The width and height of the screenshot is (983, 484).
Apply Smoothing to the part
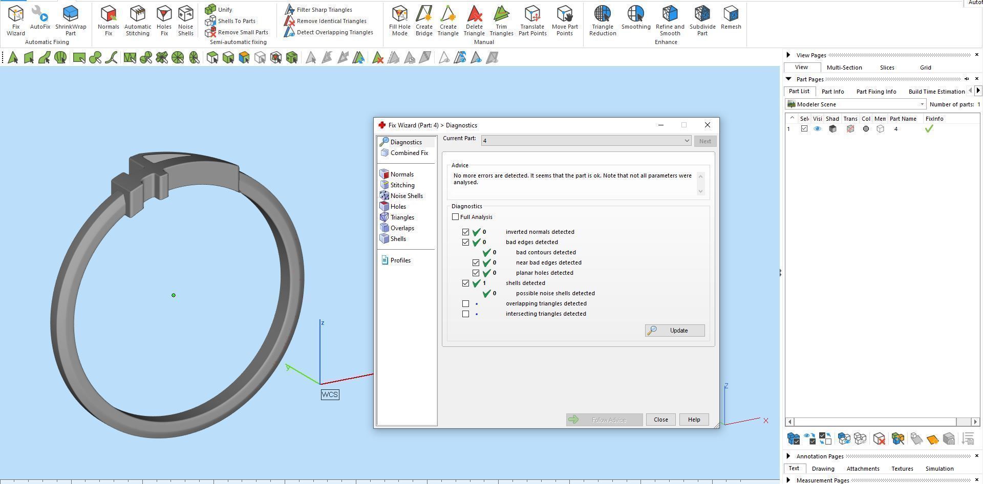(636, 18)
